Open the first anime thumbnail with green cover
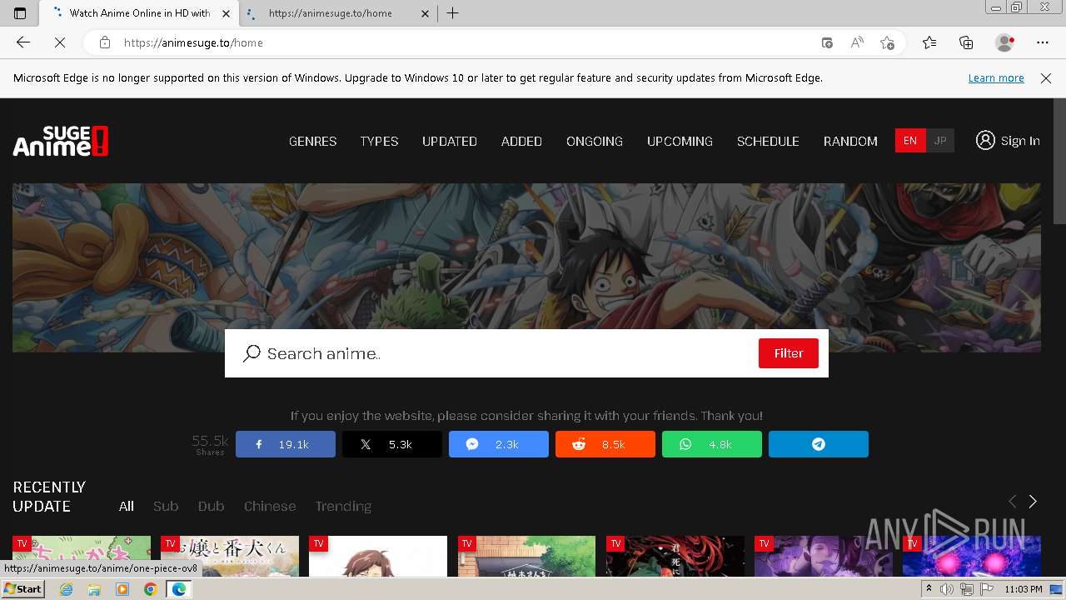The image size is (1066, 600). pos(82,556)
